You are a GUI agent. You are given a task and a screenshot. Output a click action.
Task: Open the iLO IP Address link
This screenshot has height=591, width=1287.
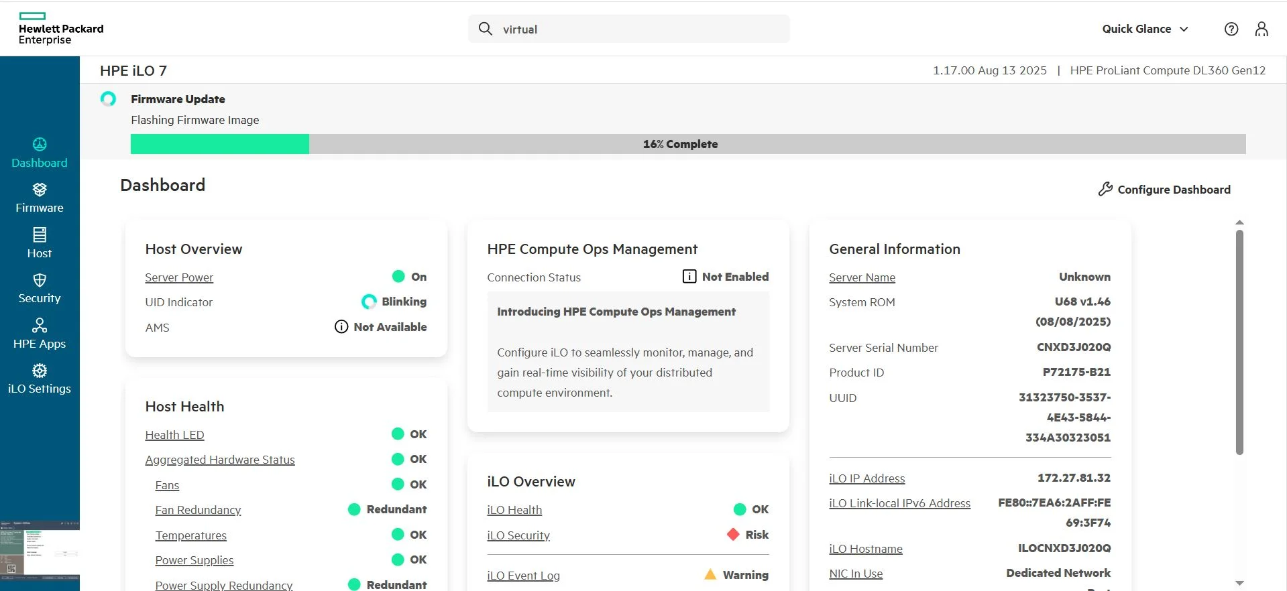pyautogui.click(x=866, y=478)
